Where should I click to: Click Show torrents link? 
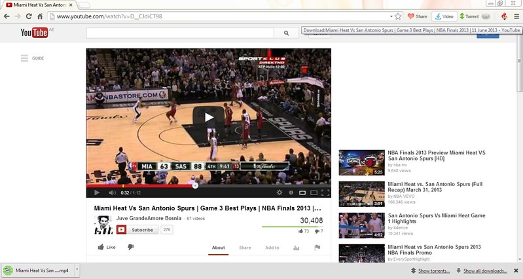pos(434,270)
